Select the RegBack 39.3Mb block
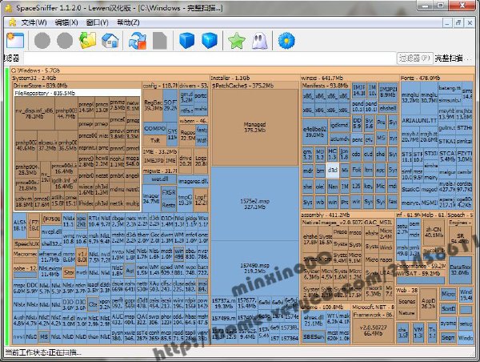Screen dimensions: 480x362 click(153, 105)
